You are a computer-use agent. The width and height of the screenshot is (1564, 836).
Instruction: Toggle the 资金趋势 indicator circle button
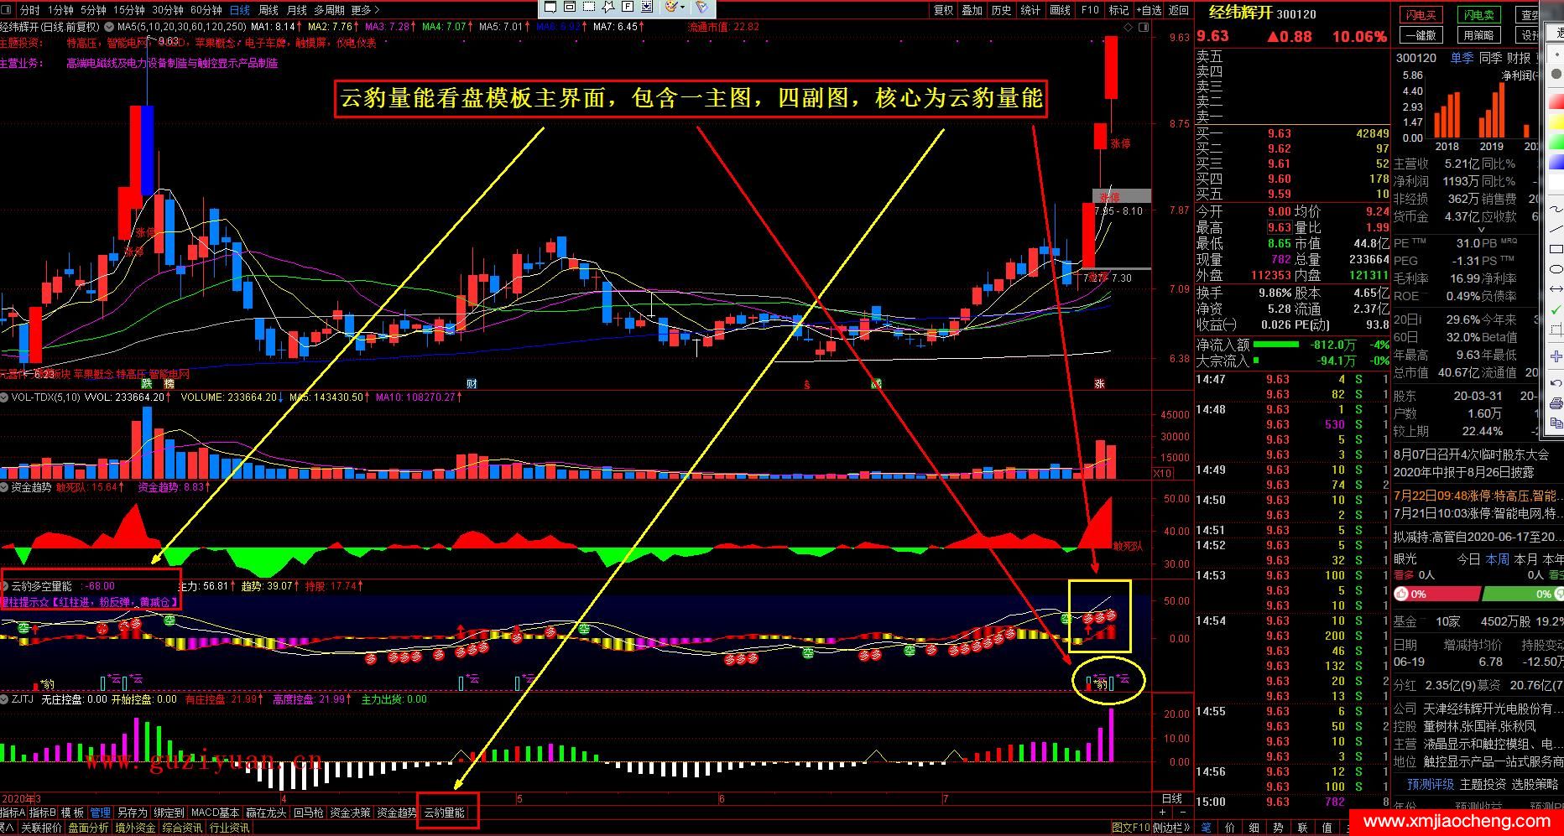tap(5, 487)
